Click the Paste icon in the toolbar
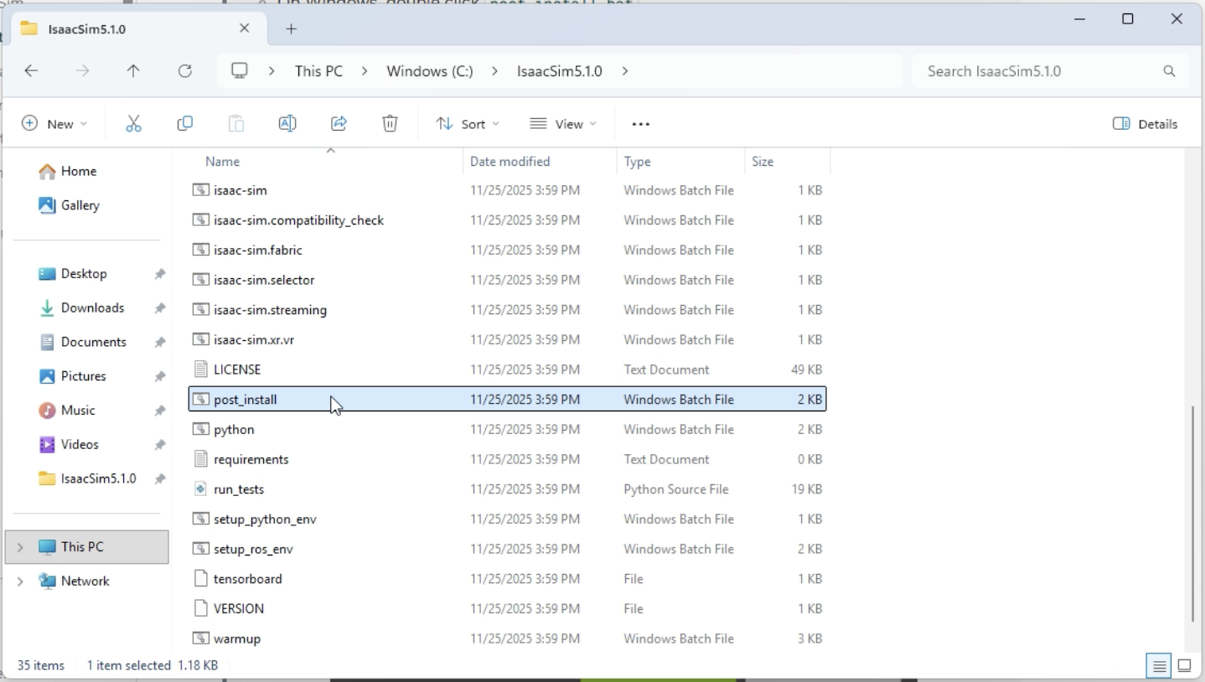1205x682 pixels. click(236, 123)
